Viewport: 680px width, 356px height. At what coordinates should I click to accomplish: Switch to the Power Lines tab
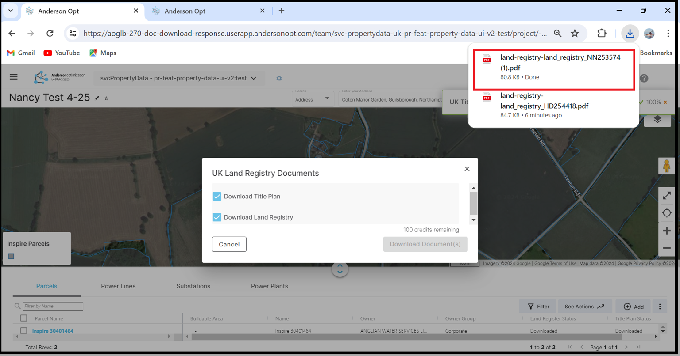click(x=118, y=286)
